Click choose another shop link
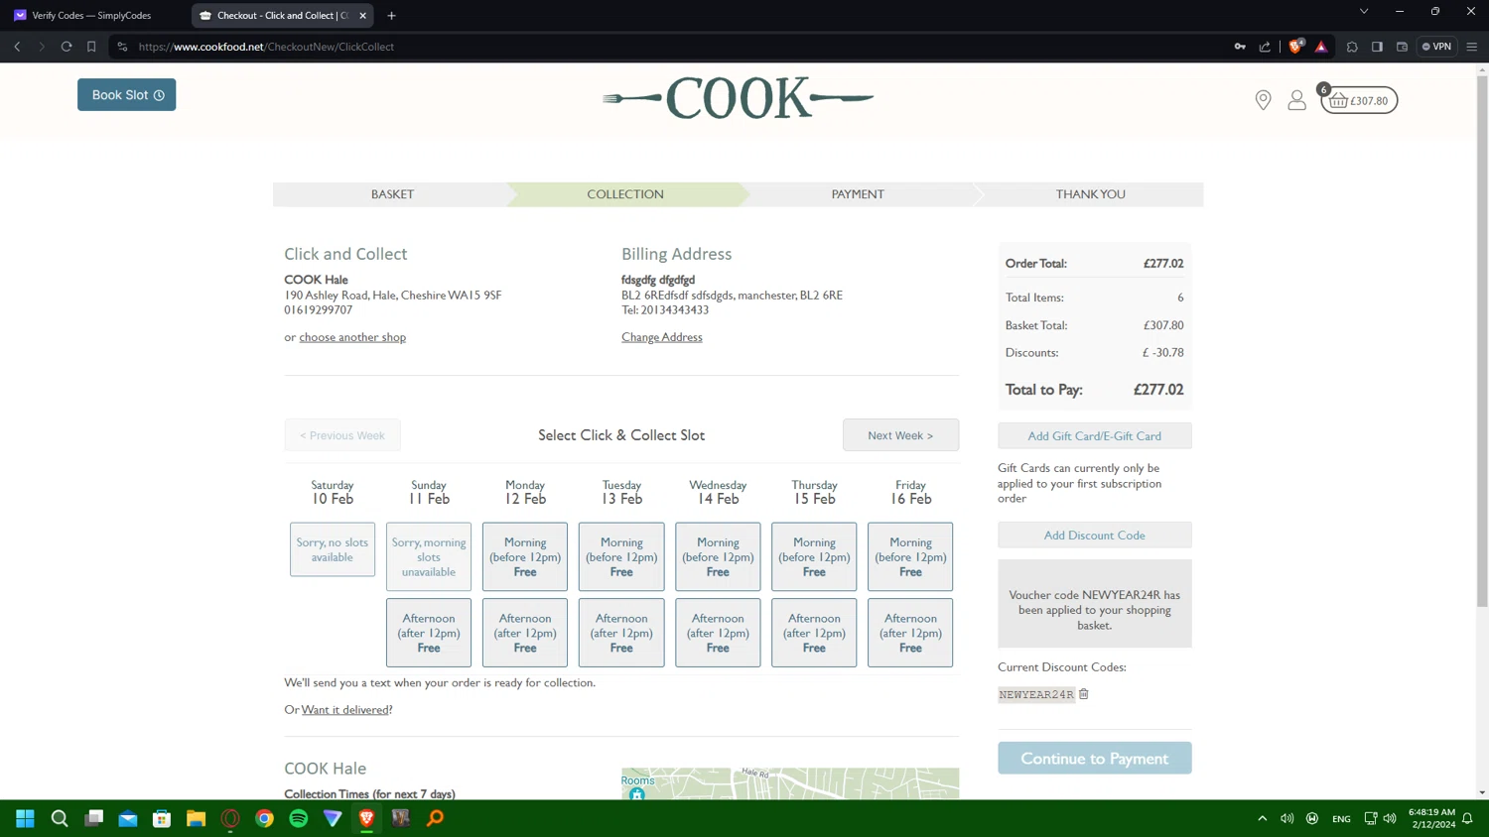Viewport: 1489px width, 837px height. tap(352, 337)
